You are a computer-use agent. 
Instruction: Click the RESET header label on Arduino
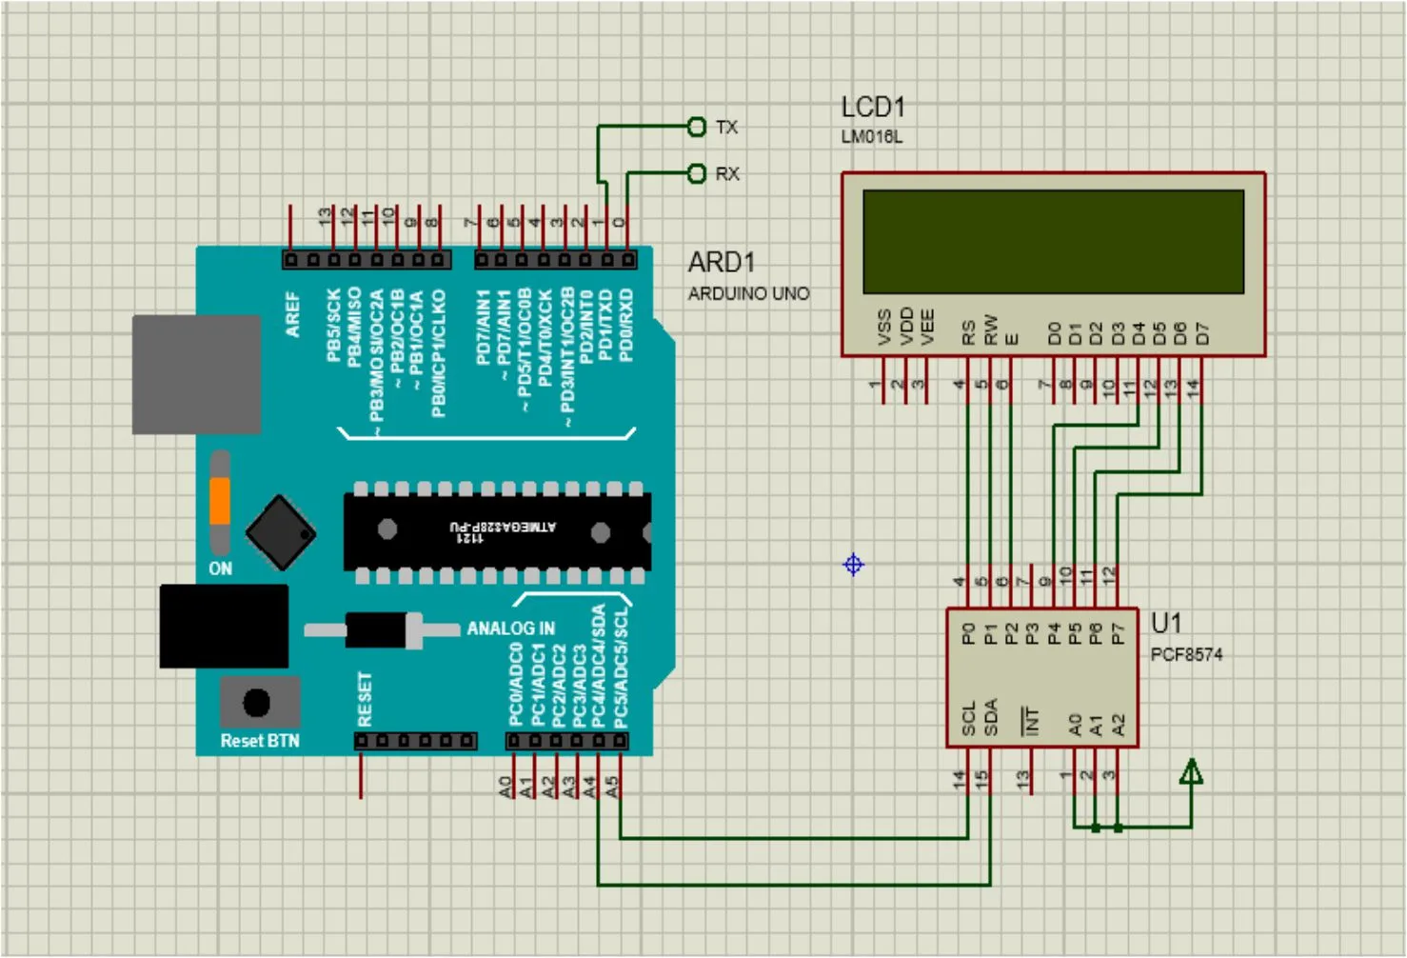click(365, 700)
